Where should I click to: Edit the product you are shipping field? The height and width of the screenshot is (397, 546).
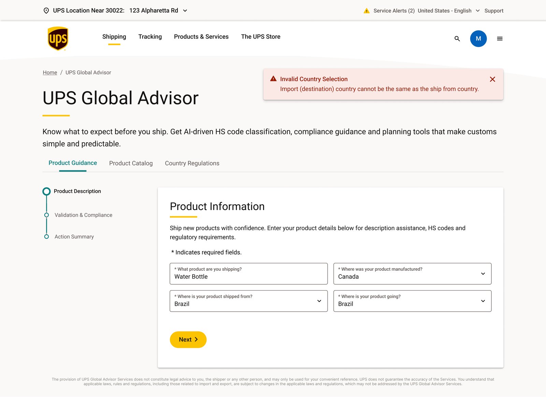coord(248,274)
